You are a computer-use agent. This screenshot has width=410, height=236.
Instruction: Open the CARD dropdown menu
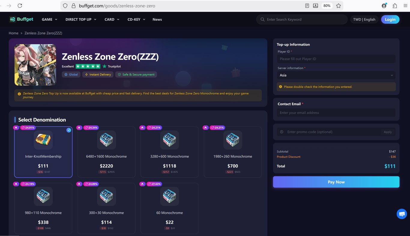tap(112, 19)
